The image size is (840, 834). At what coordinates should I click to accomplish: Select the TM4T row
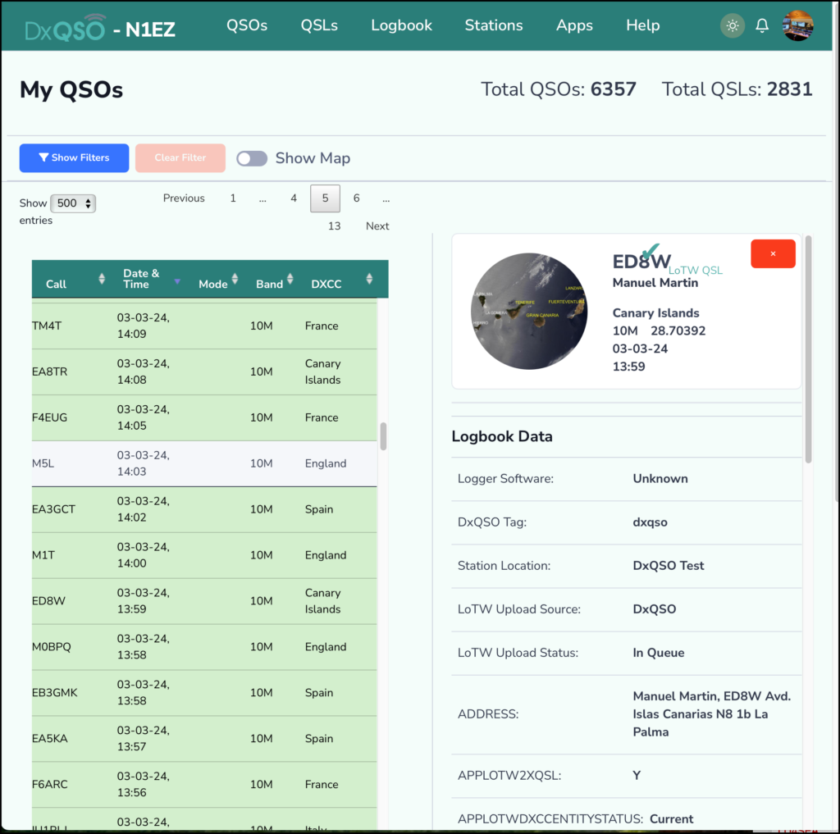pos(204,326)
